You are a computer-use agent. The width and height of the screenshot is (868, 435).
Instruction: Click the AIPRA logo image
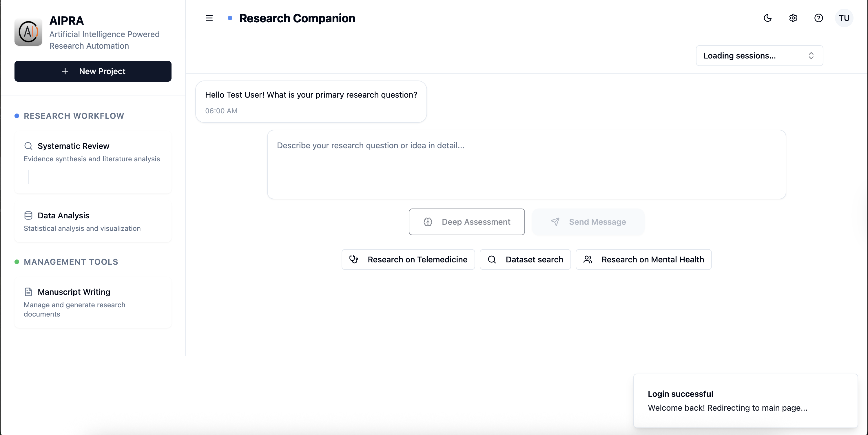(x=28, y=32)
